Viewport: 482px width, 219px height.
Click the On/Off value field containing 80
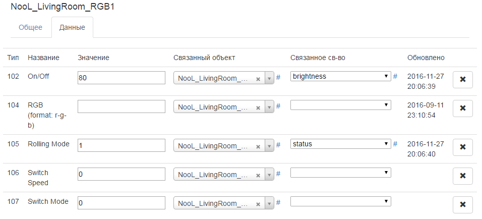[122, 78]
